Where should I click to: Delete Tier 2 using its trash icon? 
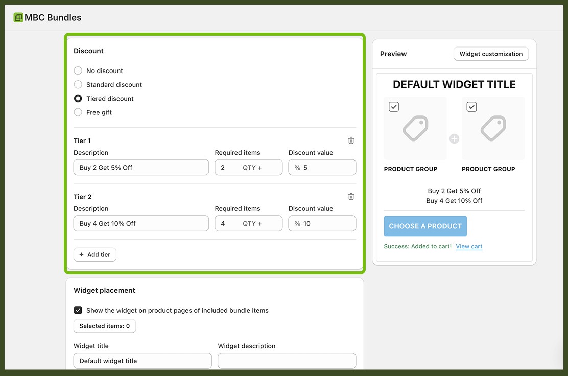351,196
